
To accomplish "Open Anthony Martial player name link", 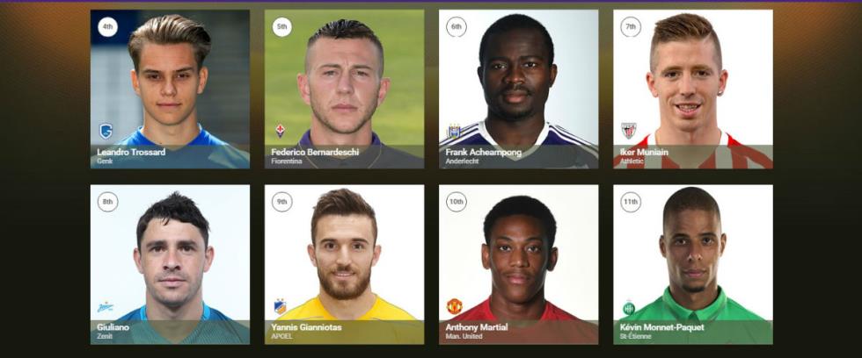I will [477, 327].
